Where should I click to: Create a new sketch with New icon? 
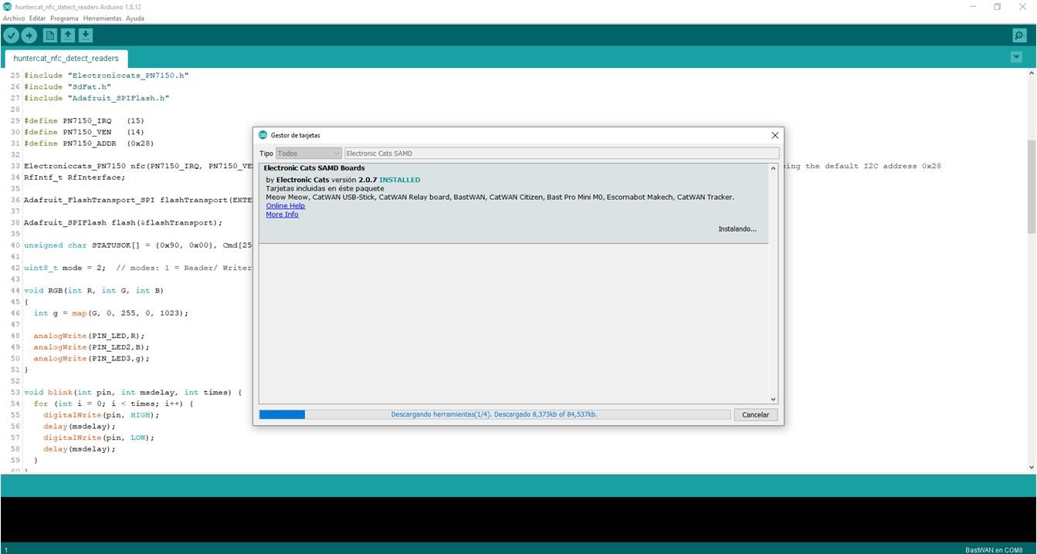[x=49, y=35]
